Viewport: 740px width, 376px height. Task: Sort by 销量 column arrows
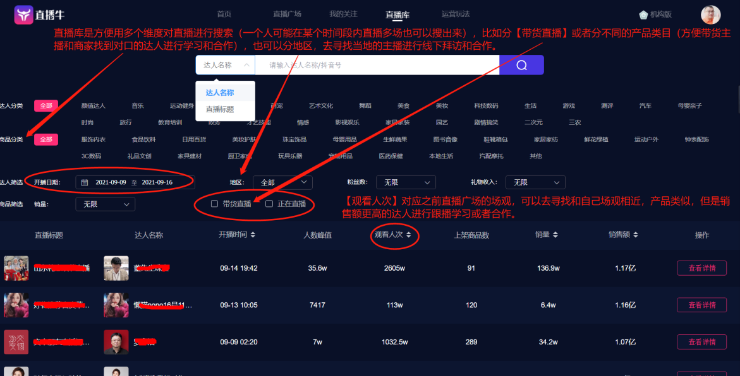click(x=555, y=235)
